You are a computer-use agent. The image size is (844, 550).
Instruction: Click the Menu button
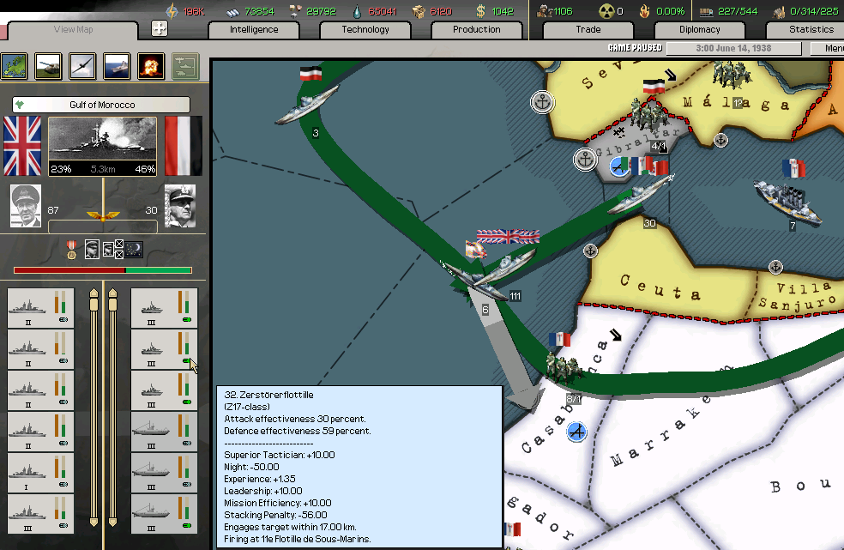[x=833, y=48]
